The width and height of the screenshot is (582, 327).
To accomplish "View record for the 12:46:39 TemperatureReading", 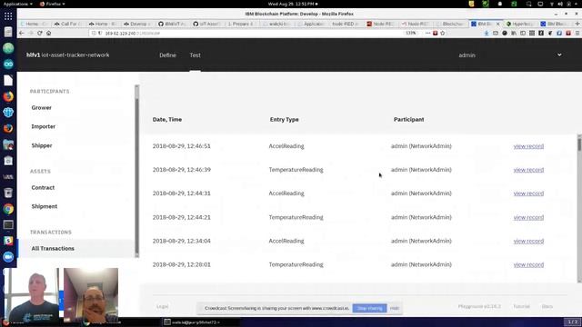I will [528, 170].
